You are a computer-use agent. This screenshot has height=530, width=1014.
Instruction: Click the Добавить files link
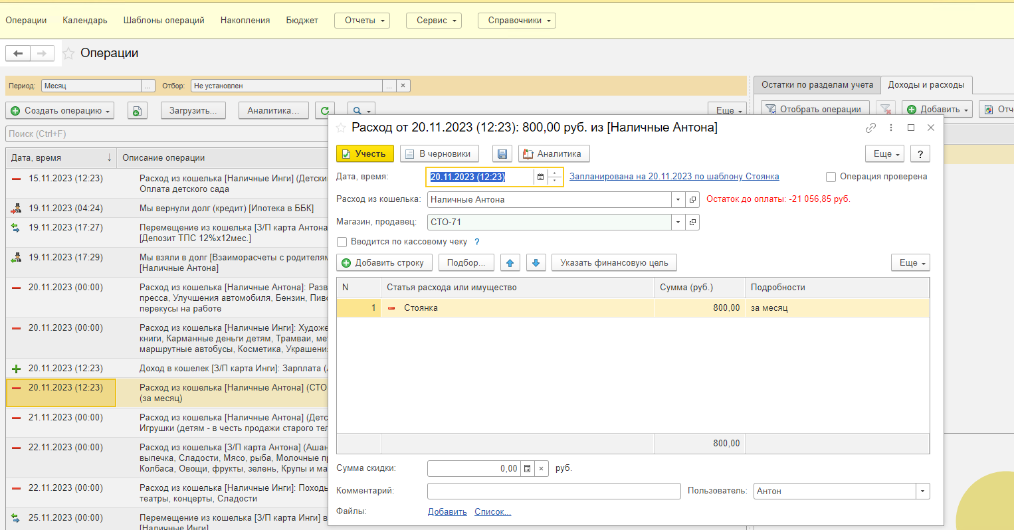[447, 512]
